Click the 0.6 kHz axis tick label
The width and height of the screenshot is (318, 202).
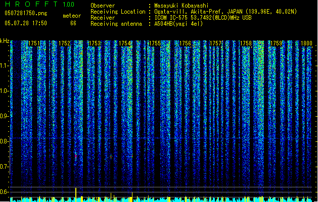click(x=5, y=192)
